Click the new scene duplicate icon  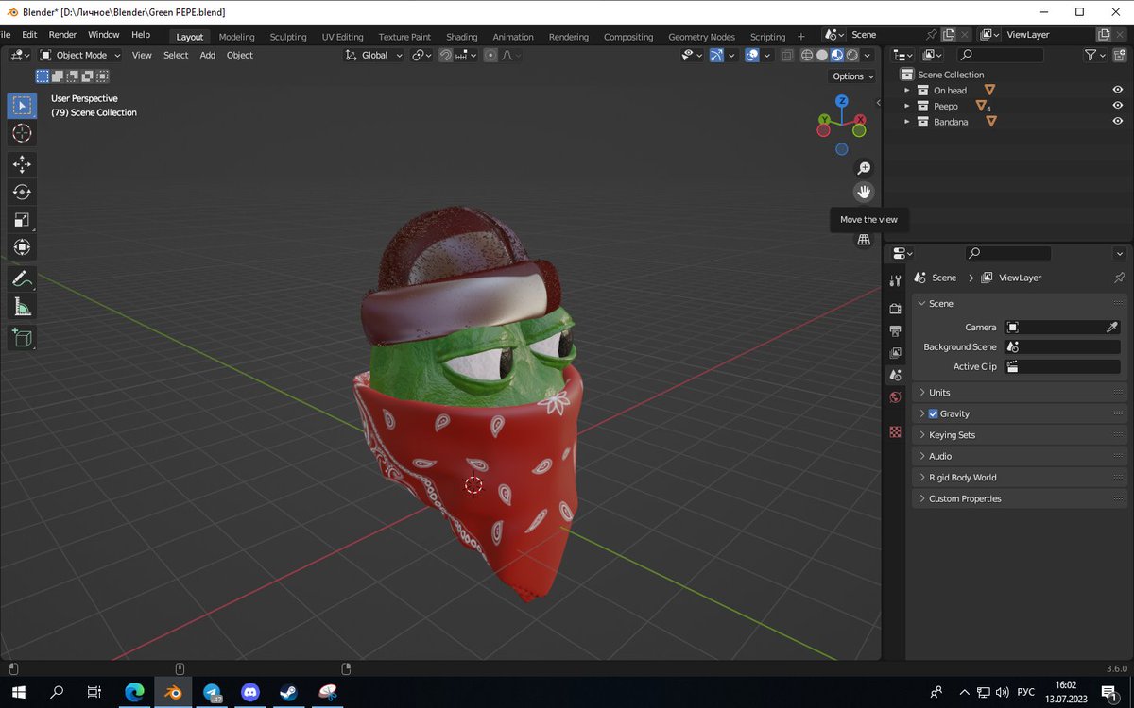tap(949, 35)
